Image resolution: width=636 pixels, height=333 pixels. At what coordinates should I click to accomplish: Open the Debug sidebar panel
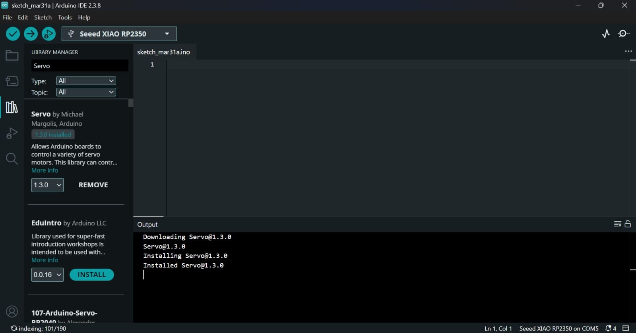(x=12, y=133)
